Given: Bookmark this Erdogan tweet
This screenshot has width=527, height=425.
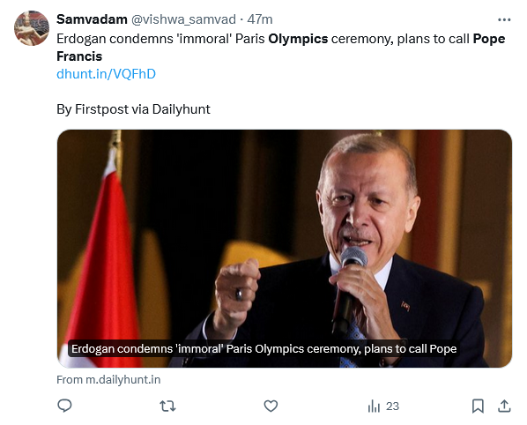Looking at the screenshot, I should tap(478, 406).
